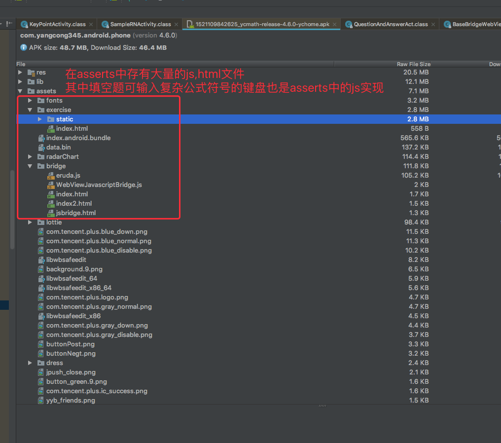Click the exercise folder icon

(41, 110)
